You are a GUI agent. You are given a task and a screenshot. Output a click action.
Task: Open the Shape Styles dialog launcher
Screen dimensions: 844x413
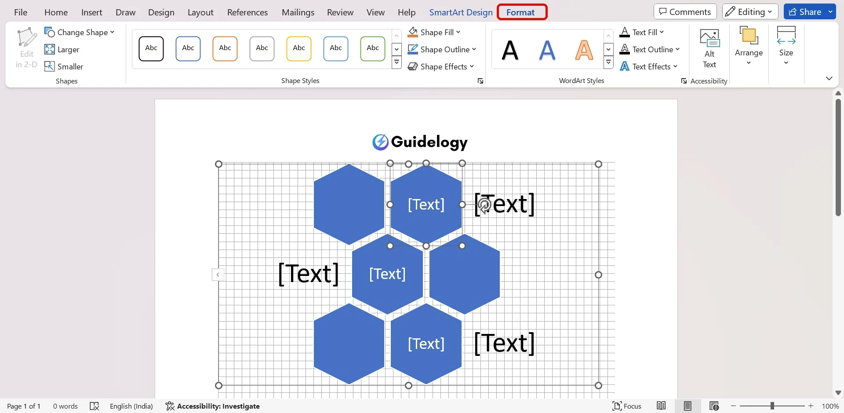[480, 81]
